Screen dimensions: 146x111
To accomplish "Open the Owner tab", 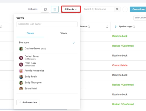I will pyautogui.click(x=30, y=33).
